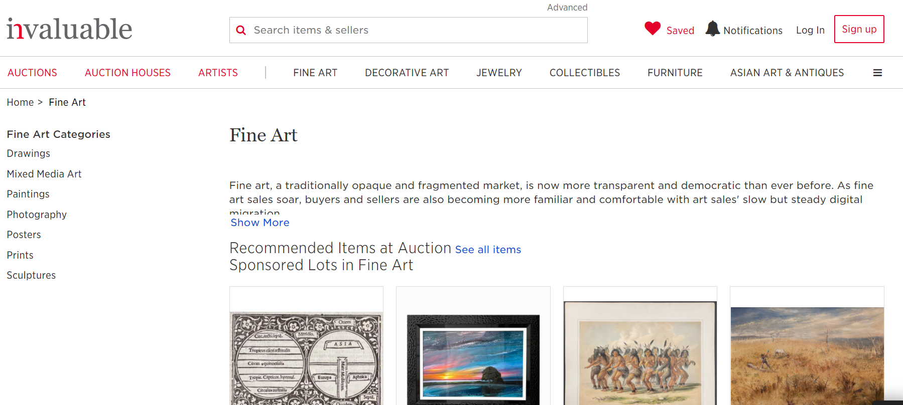Click the Saved heart icon
Screen dimensions: 903x405
[652, 29]
